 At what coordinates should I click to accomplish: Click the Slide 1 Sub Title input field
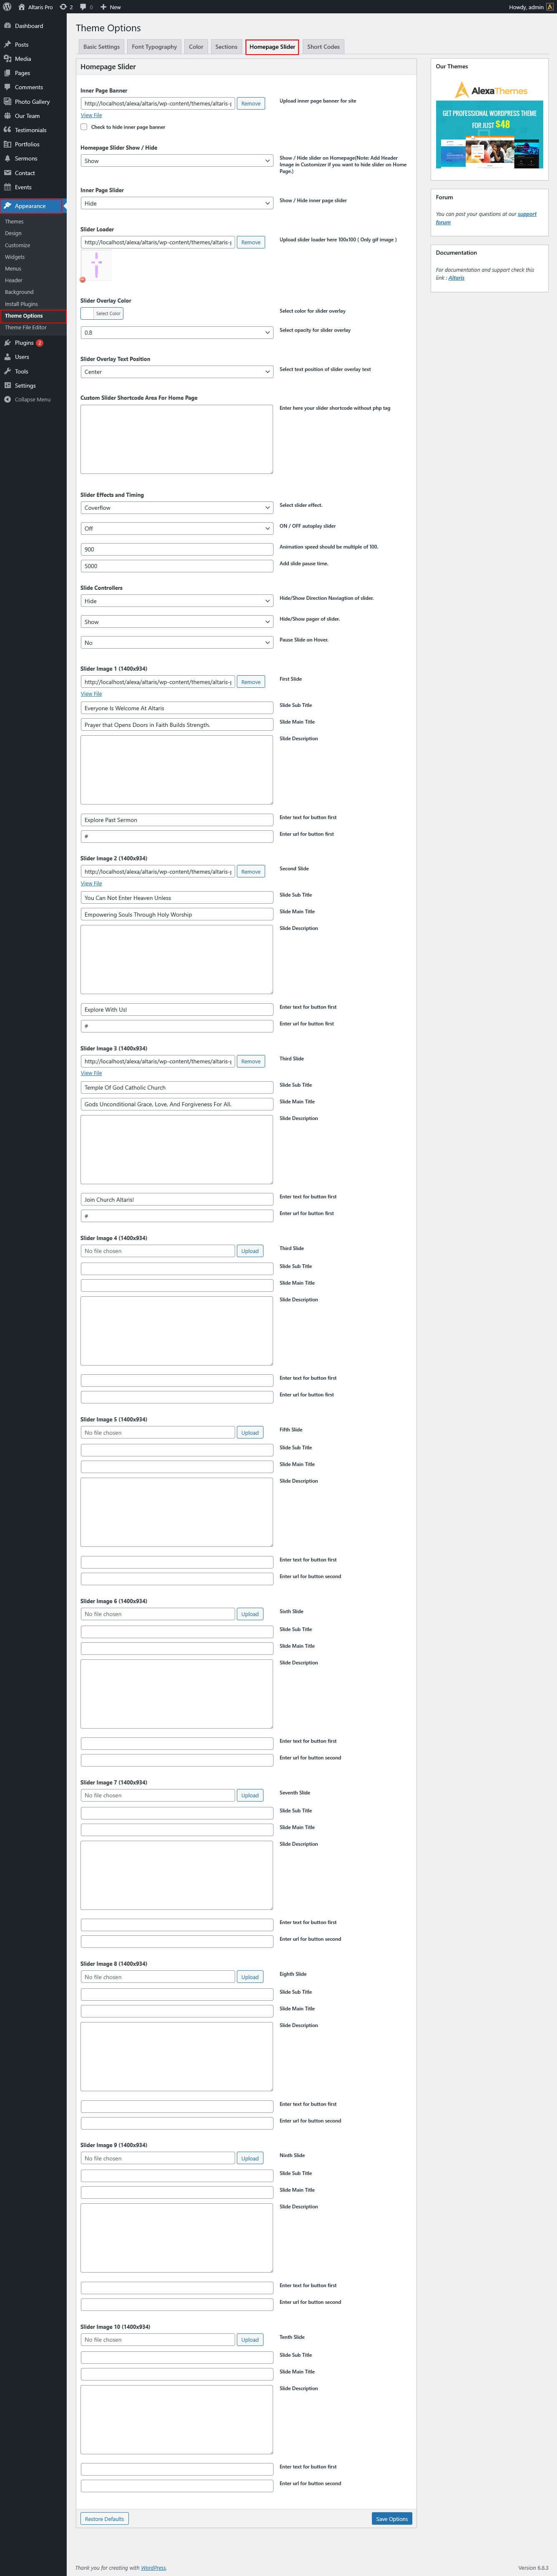point(176,708)
